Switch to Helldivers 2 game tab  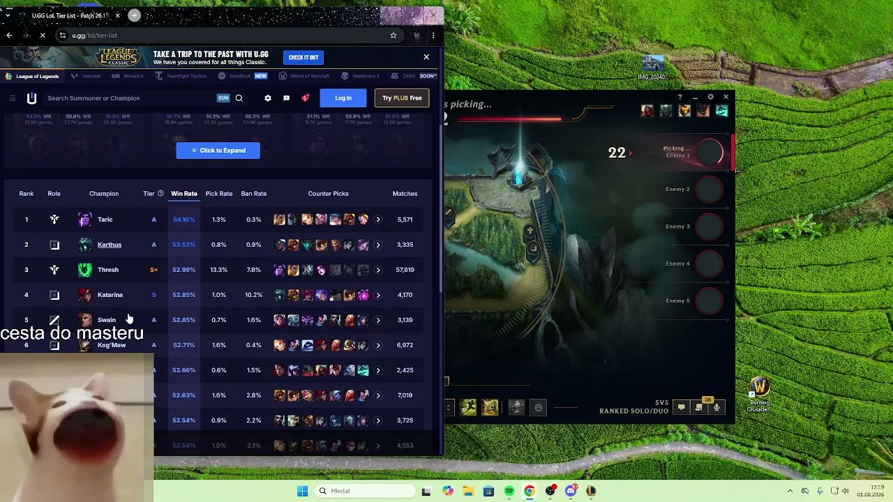[360, 76]
